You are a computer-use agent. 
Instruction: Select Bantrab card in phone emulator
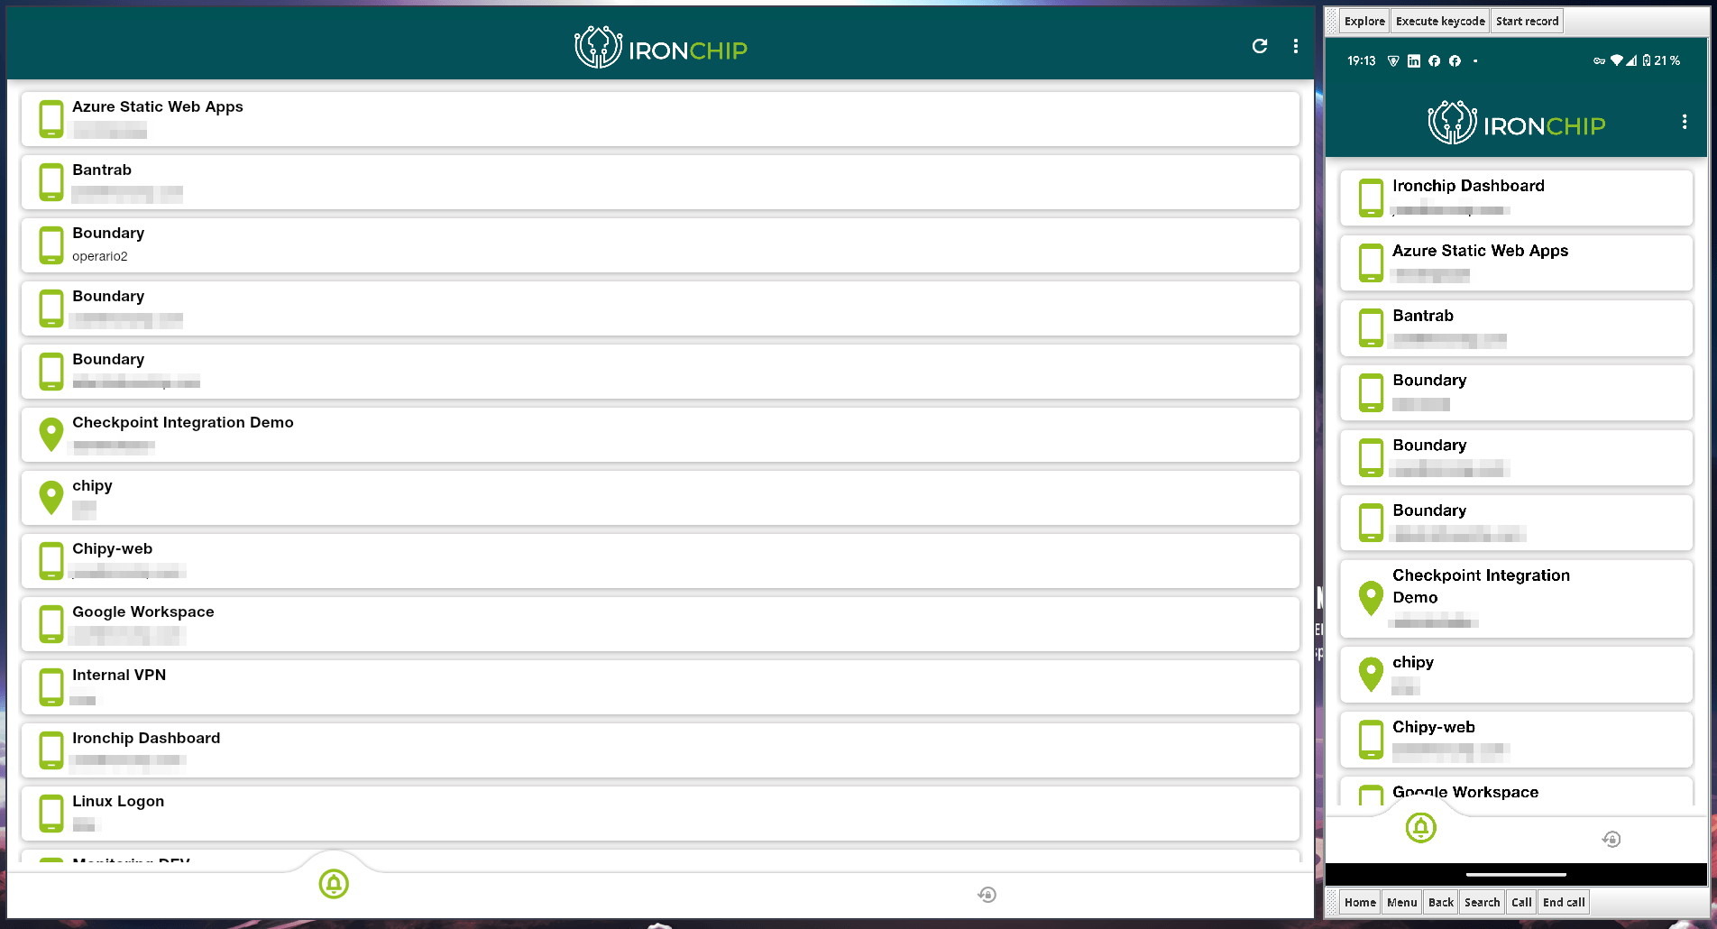click(1516, 328)
